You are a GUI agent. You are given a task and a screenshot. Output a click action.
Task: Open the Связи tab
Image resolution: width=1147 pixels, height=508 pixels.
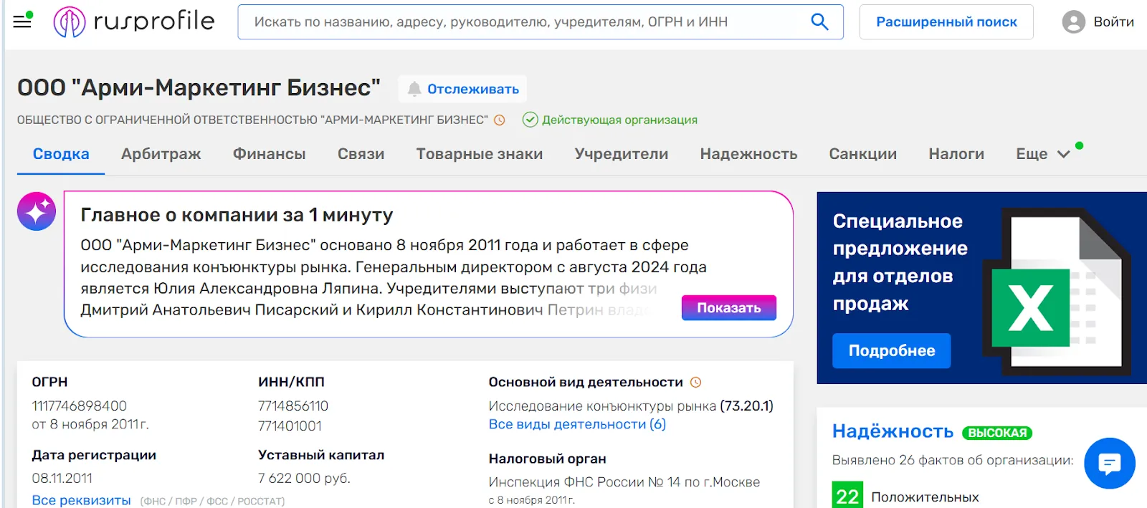(x=361, y=154)
